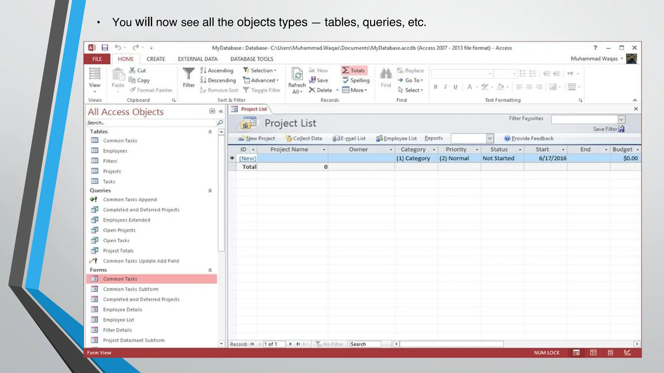Open the Filter Favorites combo box

click(x=588, y=119)
